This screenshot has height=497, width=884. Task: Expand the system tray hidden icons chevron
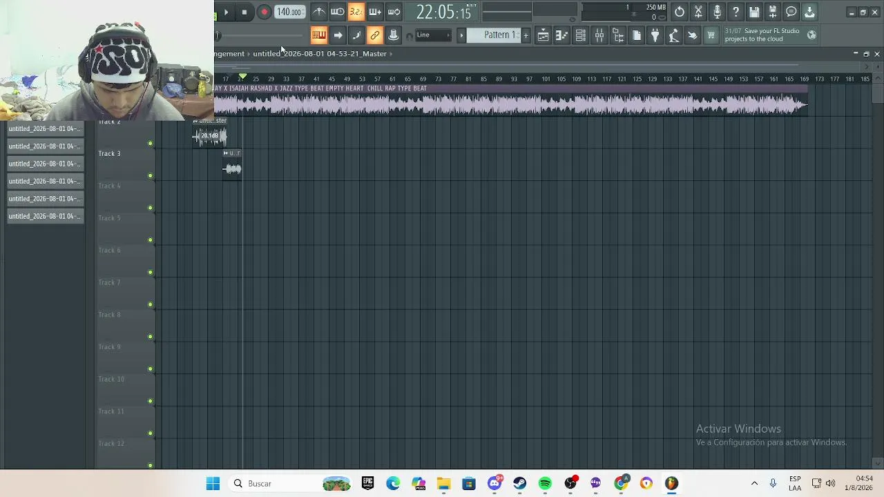tap(754, 483)
